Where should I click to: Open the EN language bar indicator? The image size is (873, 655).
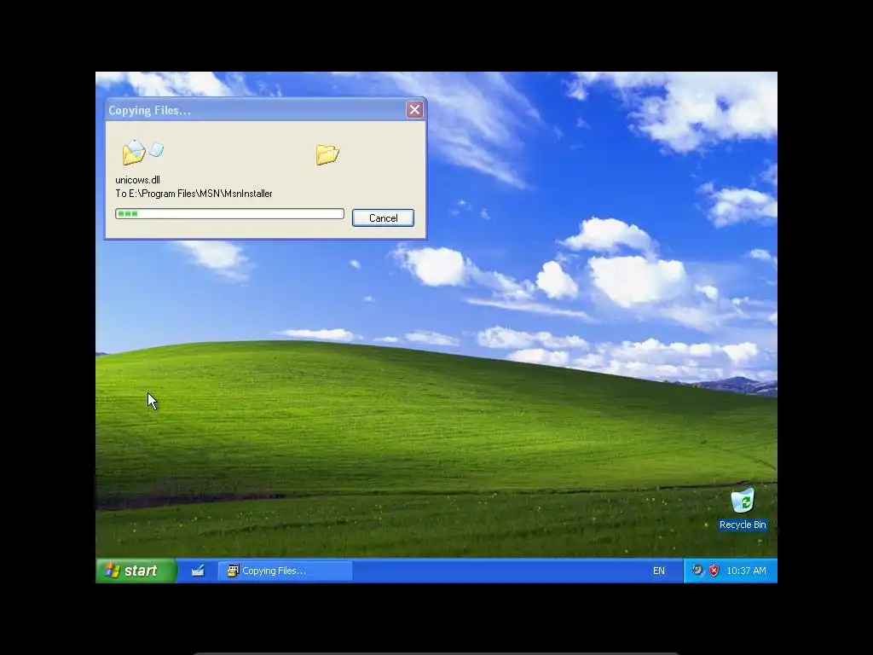click(659, 571)
